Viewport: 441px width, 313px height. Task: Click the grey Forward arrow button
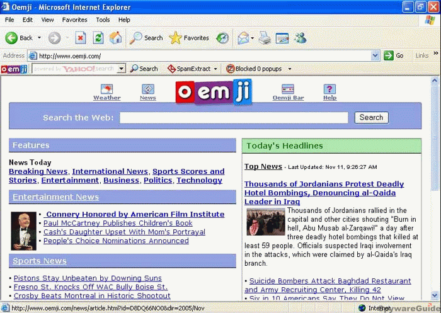tap(54, 38)
